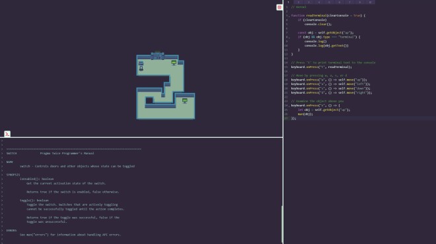
Task: Click the switch object above the robot
Action: point(141,63)
